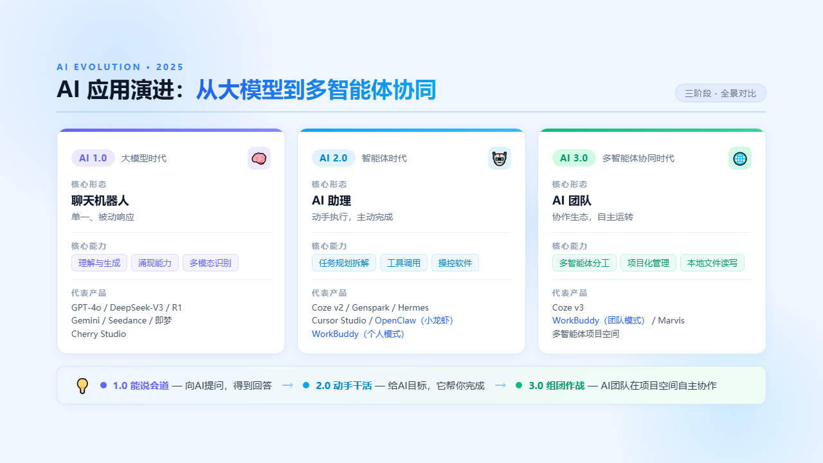Click the brain icon on AI 1.0 card
Screen dimensions: 823x463
point(259,158)
